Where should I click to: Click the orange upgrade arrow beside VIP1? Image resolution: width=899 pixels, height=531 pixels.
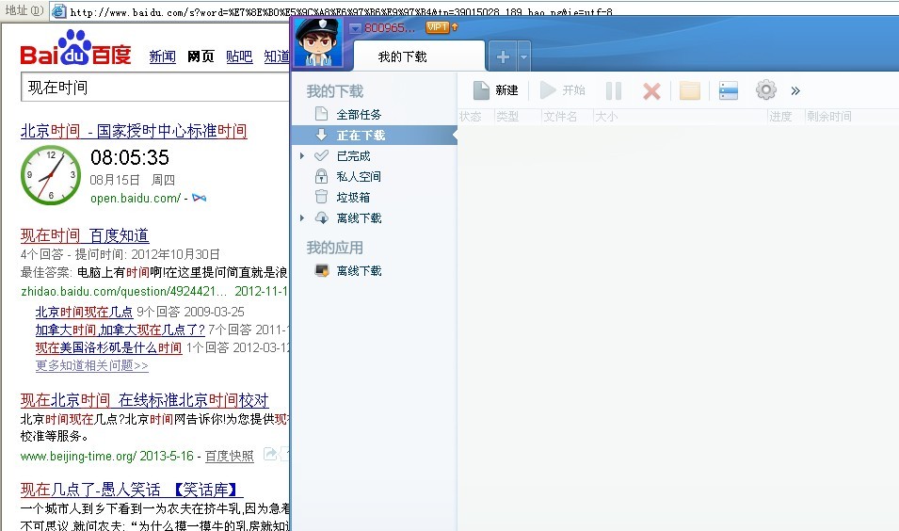coord(455,27)
